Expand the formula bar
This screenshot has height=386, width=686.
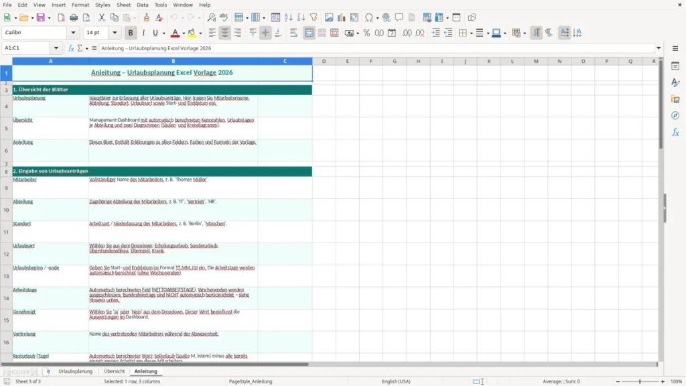click(659, 48)
